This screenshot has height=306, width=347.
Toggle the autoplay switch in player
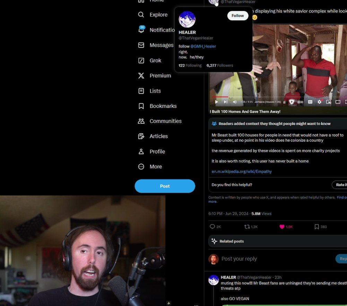[x=300, y=102]
